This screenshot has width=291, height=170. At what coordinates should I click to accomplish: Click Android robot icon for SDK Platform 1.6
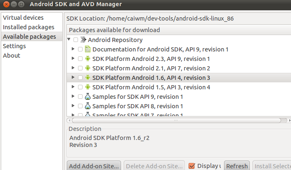coord(88,77)
